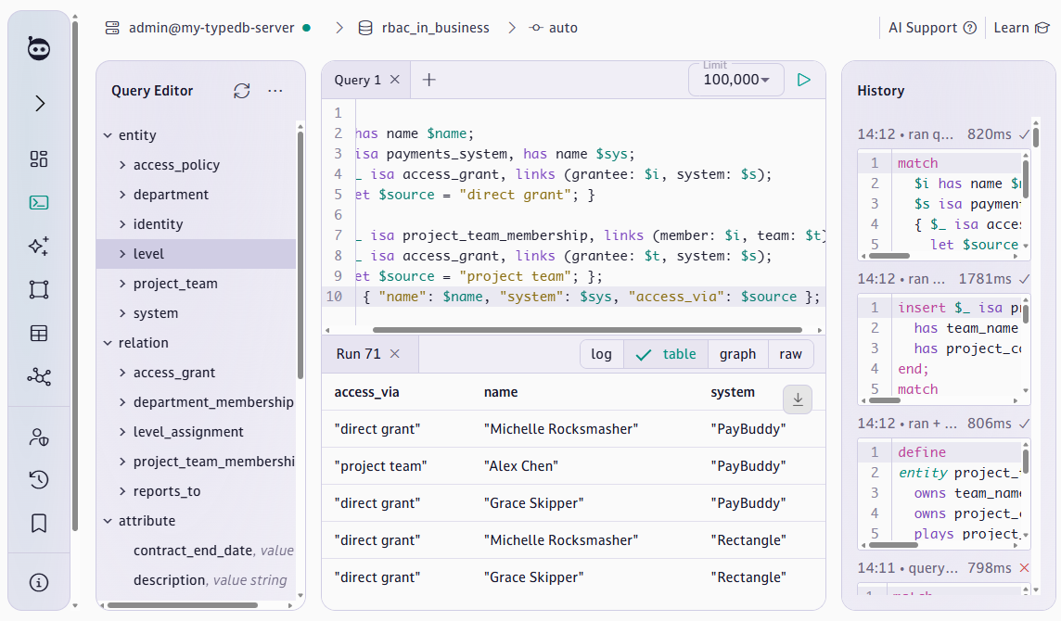The height and width of the screenshot is (621, 1061).
Task: Expand the identity entity
Action: point(122,224)
